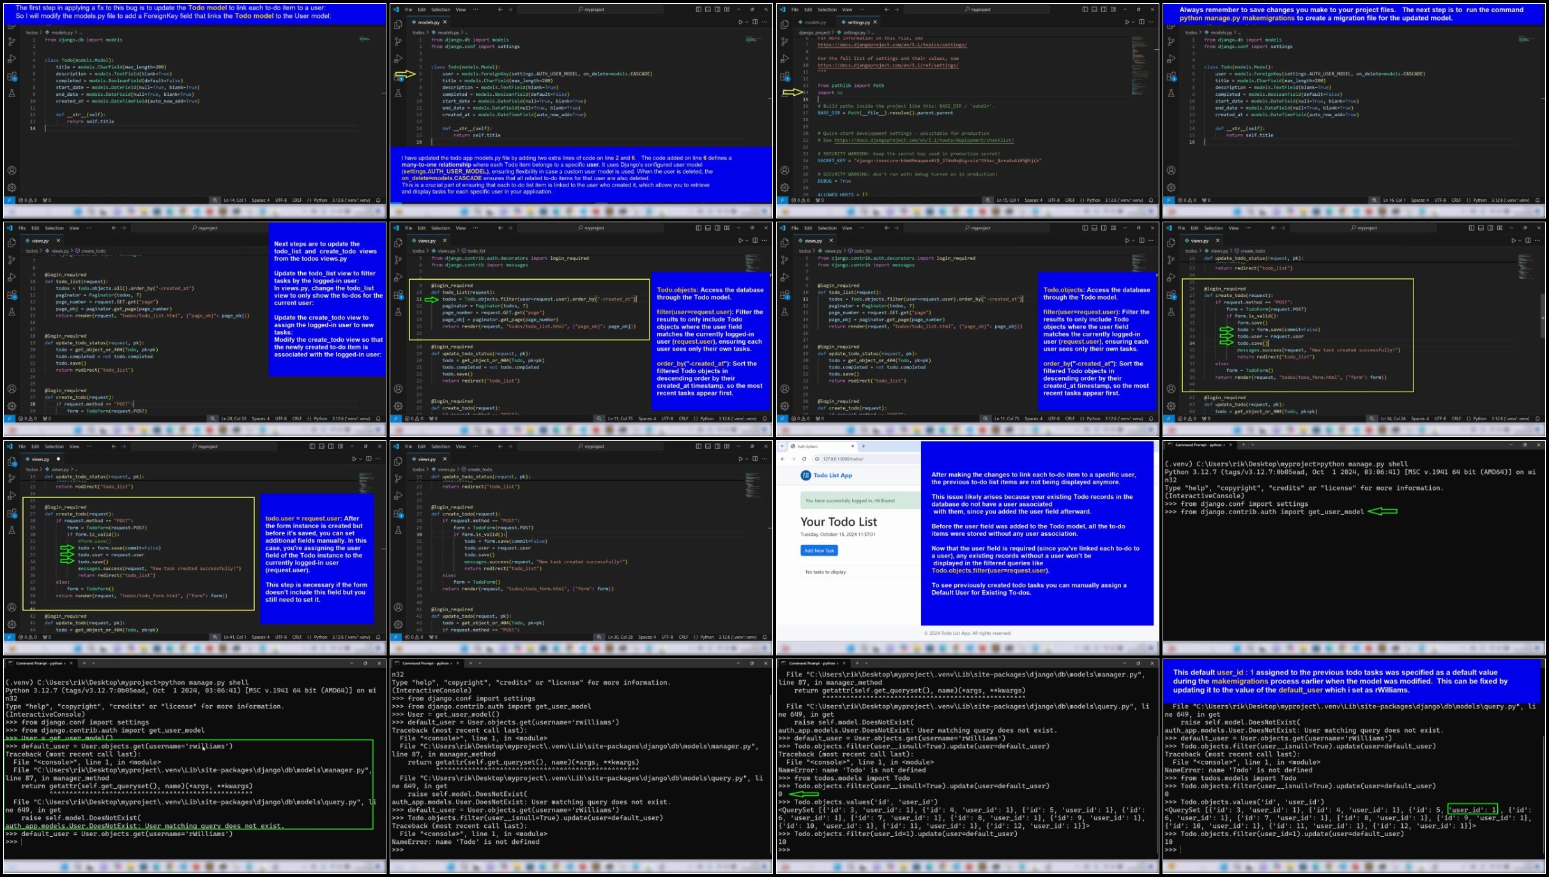
Task: Click remote indicator in settings.py window status bar
Action: click(x=782, y=200)
